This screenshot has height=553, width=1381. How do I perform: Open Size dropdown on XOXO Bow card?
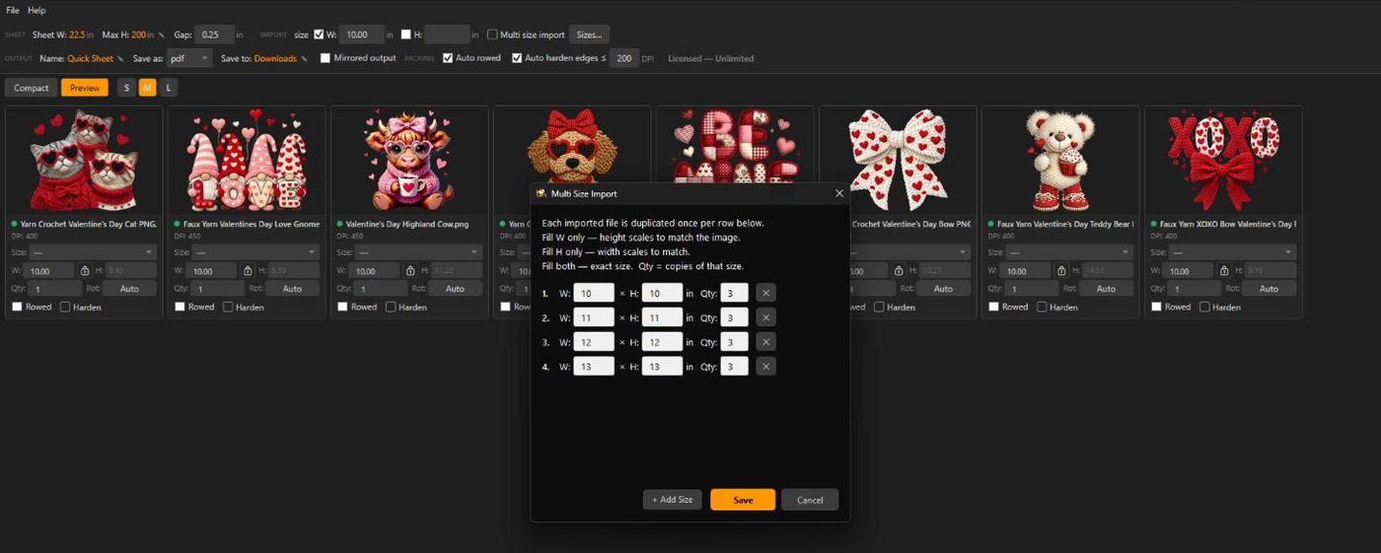1232,252
